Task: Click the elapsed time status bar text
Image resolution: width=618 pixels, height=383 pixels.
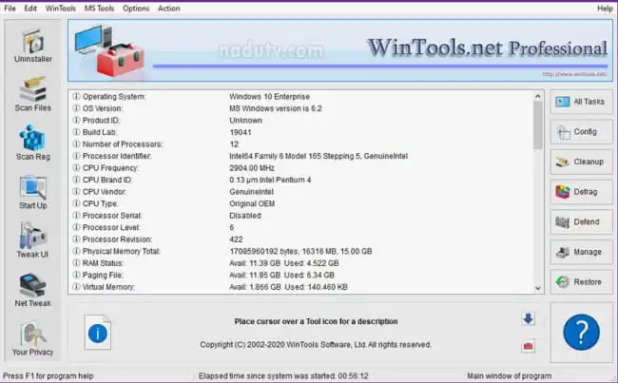Action: point(283,376)
